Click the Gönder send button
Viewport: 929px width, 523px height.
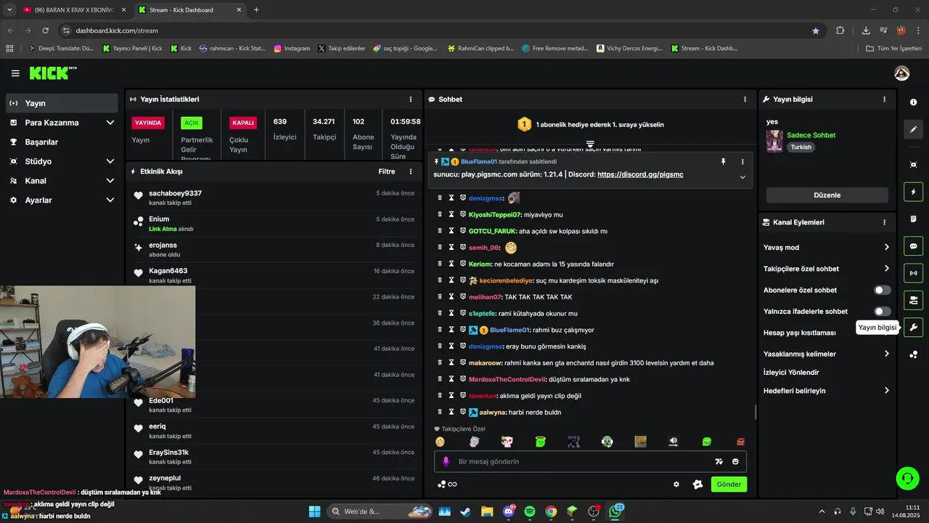pos(729,485)
